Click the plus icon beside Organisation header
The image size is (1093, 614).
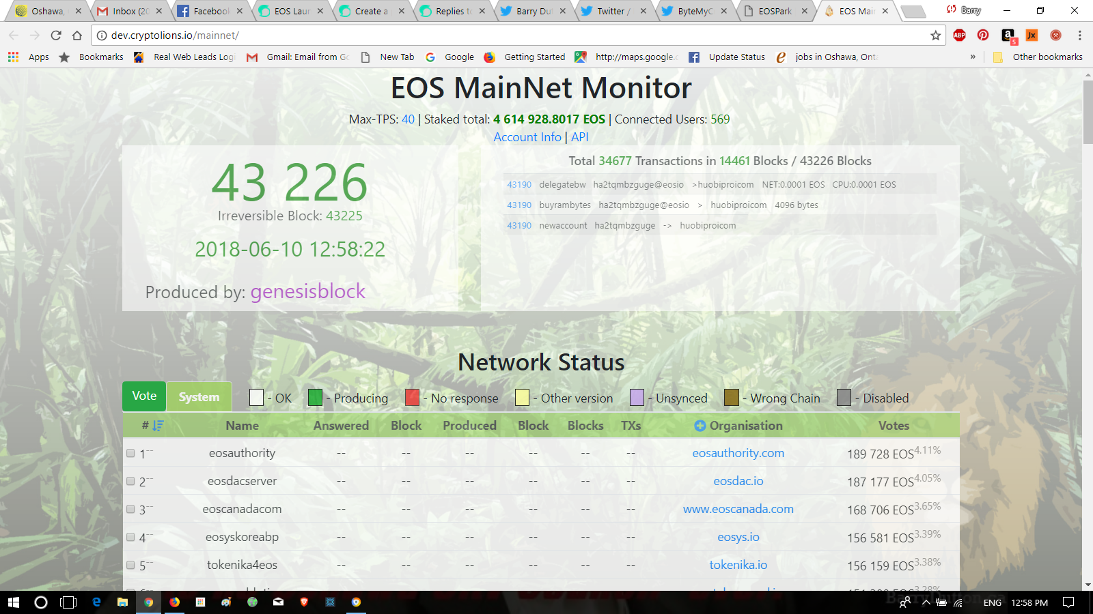700,426
